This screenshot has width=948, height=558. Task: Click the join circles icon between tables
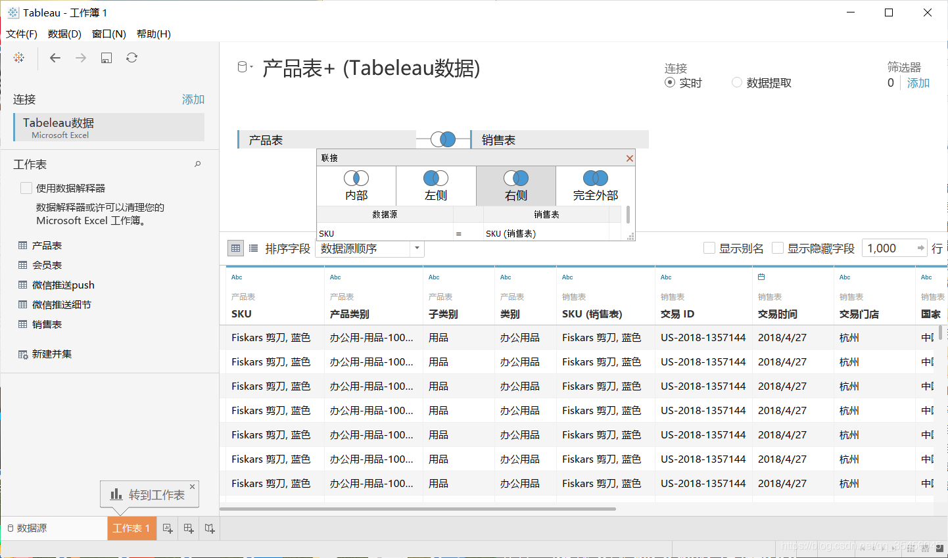pos(443,139)
